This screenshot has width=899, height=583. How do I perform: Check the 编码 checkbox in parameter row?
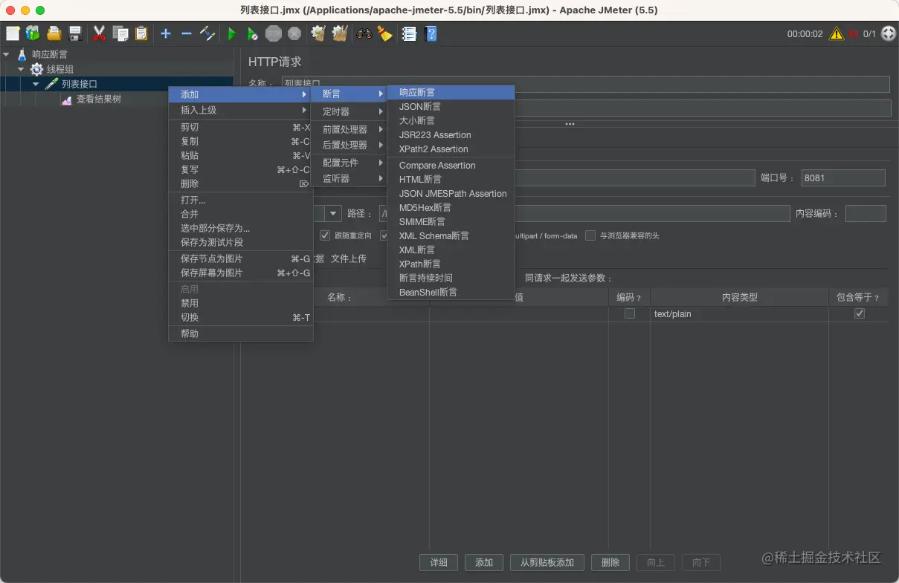pos(630,313)
